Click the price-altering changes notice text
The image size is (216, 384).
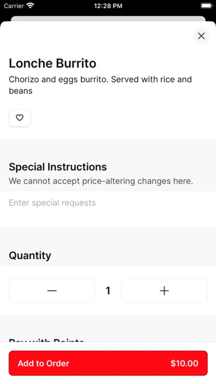tap(101, 181)
